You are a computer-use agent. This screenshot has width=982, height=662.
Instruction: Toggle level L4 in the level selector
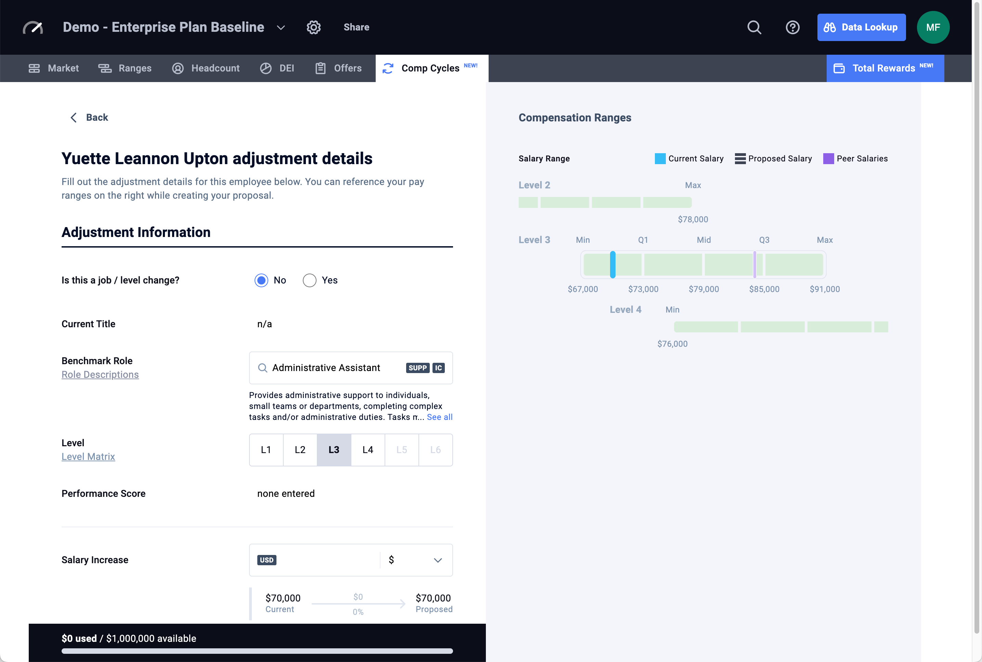pyautogui.click(x=367, y=450)
